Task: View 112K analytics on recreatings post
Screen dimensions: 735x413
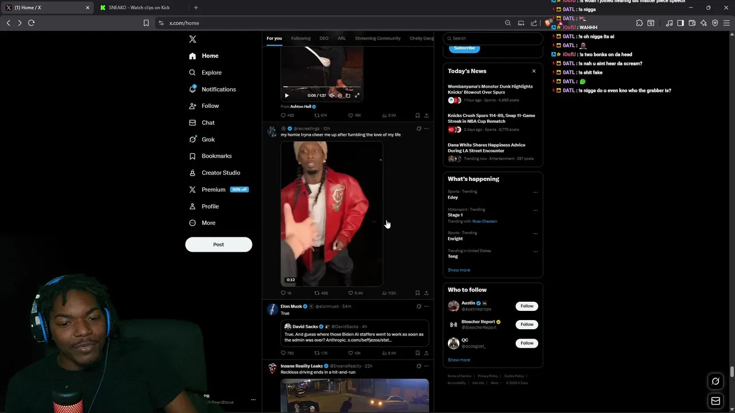Action: pyautogui.click(x=389, y=293)
